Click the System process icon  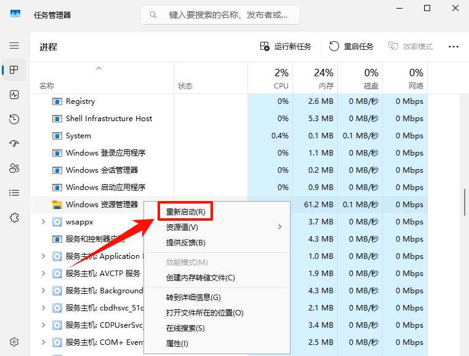click(57, 136)
